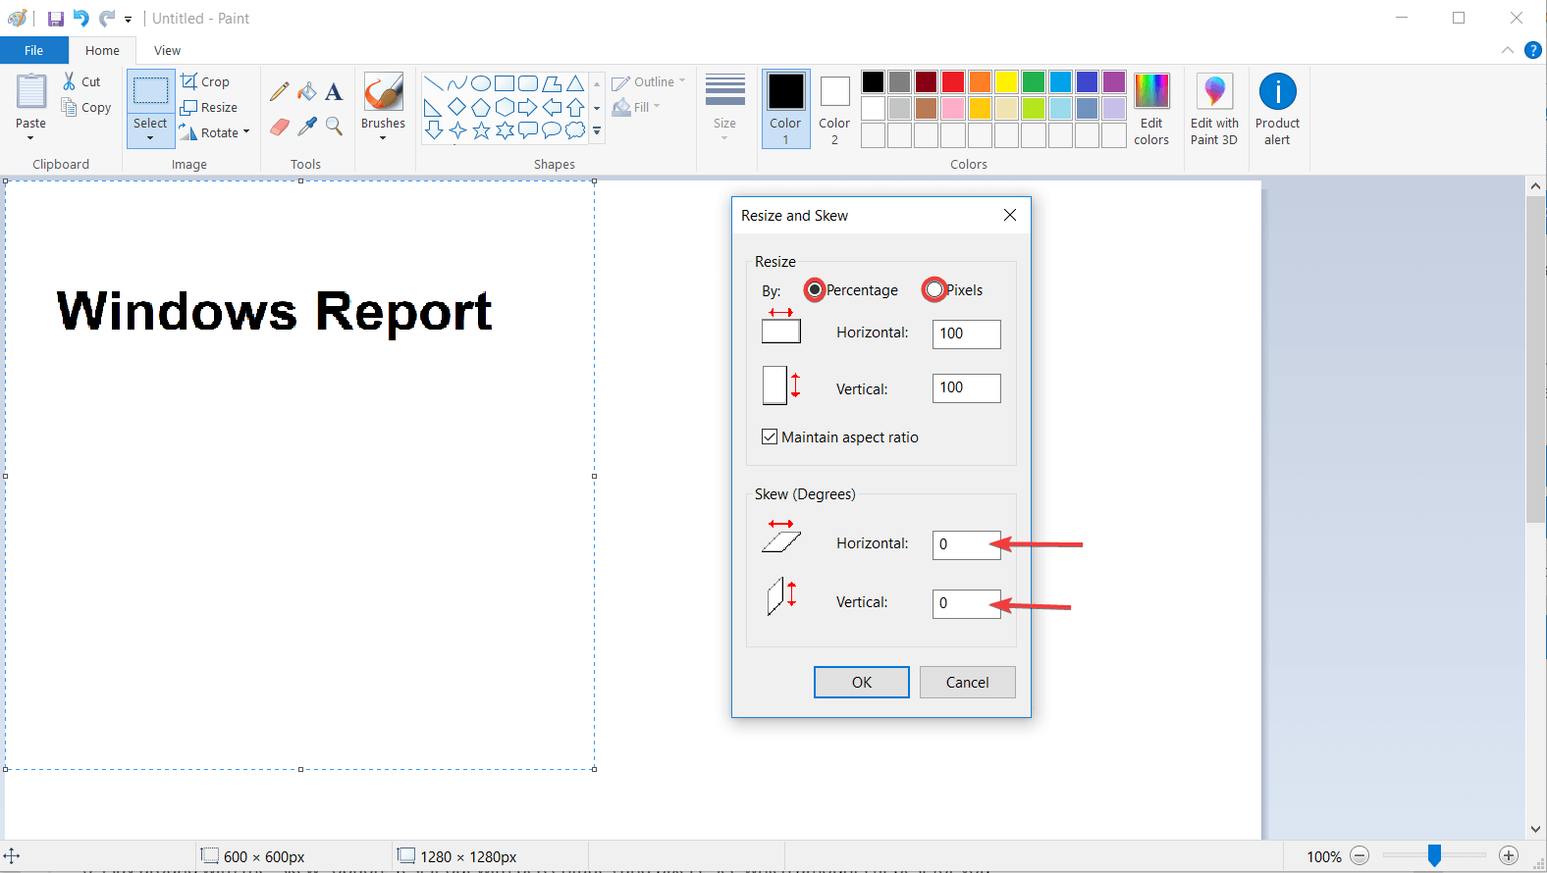The width and height of the screenshot is (1547, 873).
Task: Activate the Magnifier tool
Action: pyautogui.click(x=334, y=127)
